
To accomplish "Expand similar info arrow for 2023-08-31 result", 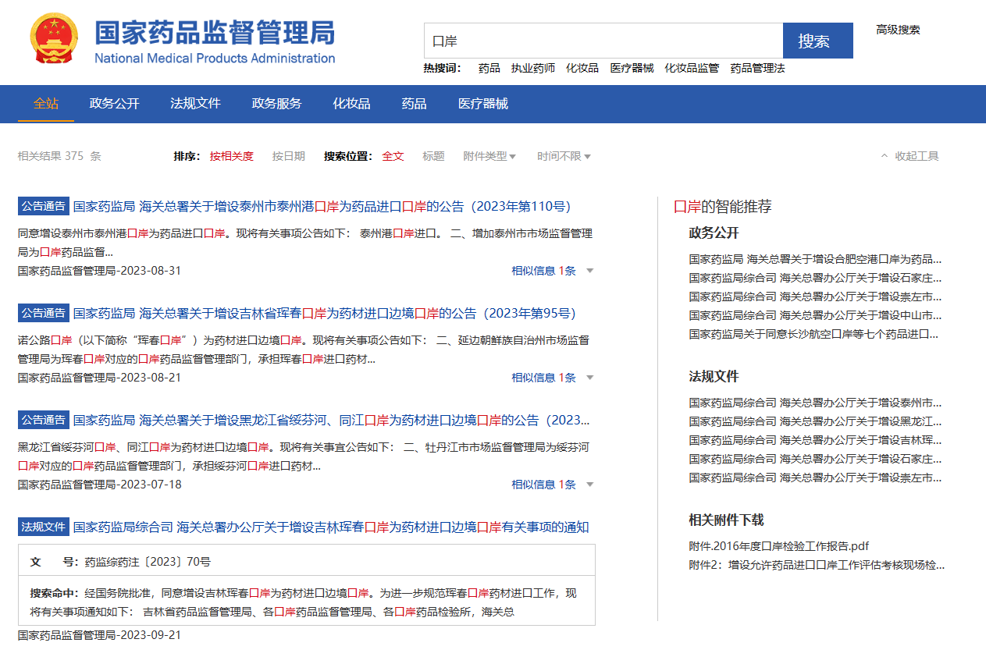I will [x=589, y=271].
